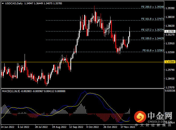Select the FE 161.8 = 1.37473 level label
This screenshot has width=176, height=130.
[x=152, y=19]
